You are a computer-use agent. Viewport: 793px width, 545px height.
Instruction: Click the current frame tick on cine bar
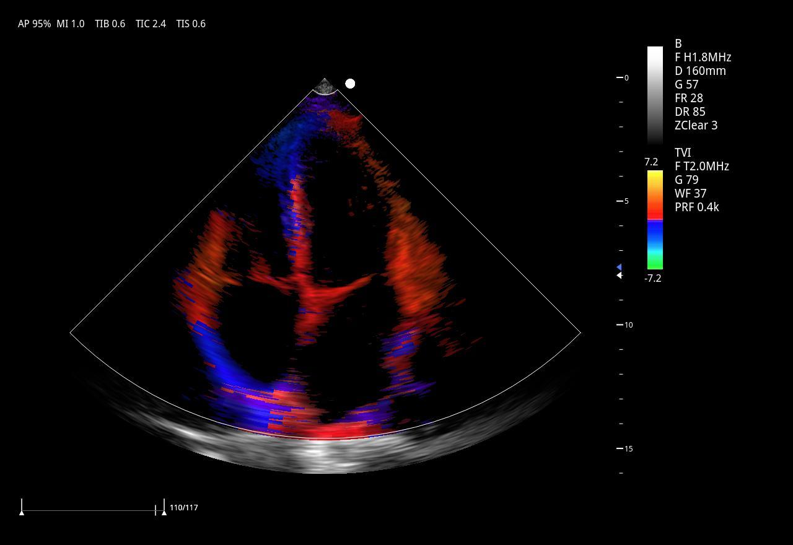(156, 510)
